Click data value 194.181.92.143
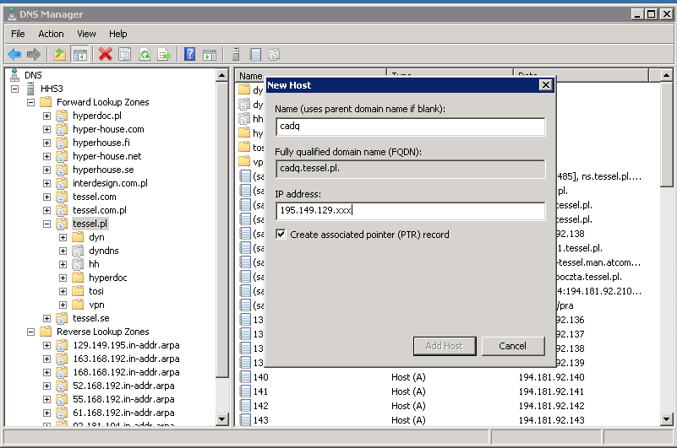Image resolution: width=677 pixels, height=448 pixels. (551, 420)
